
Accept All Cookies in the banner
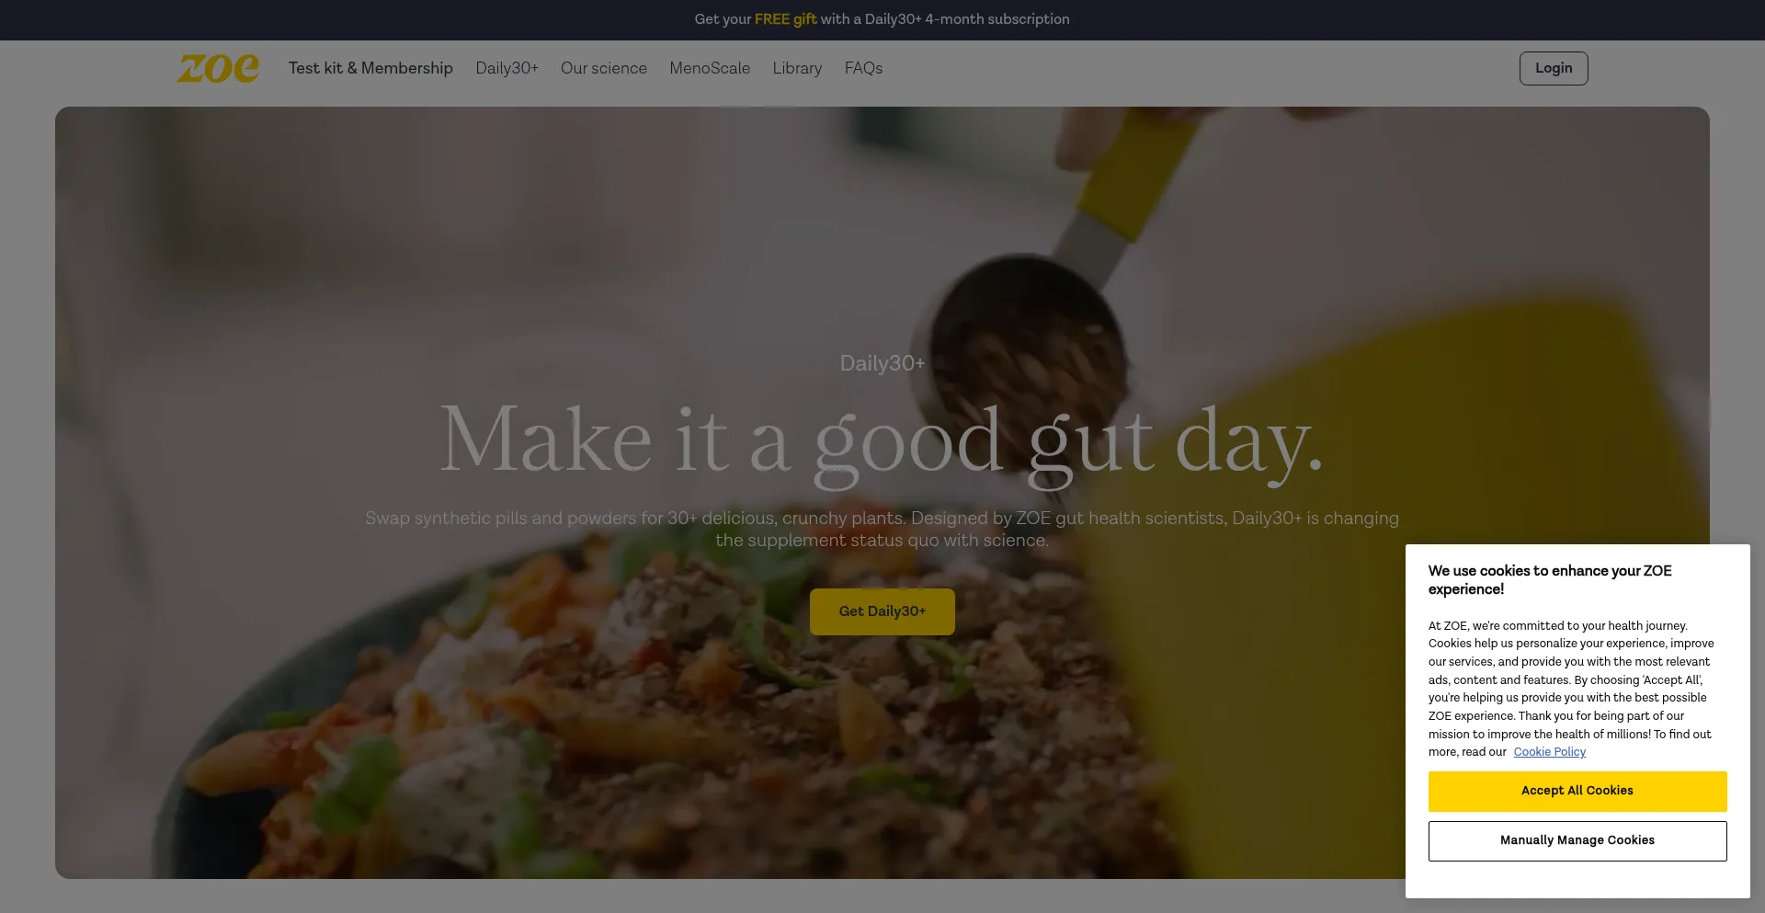point(1577,791)
